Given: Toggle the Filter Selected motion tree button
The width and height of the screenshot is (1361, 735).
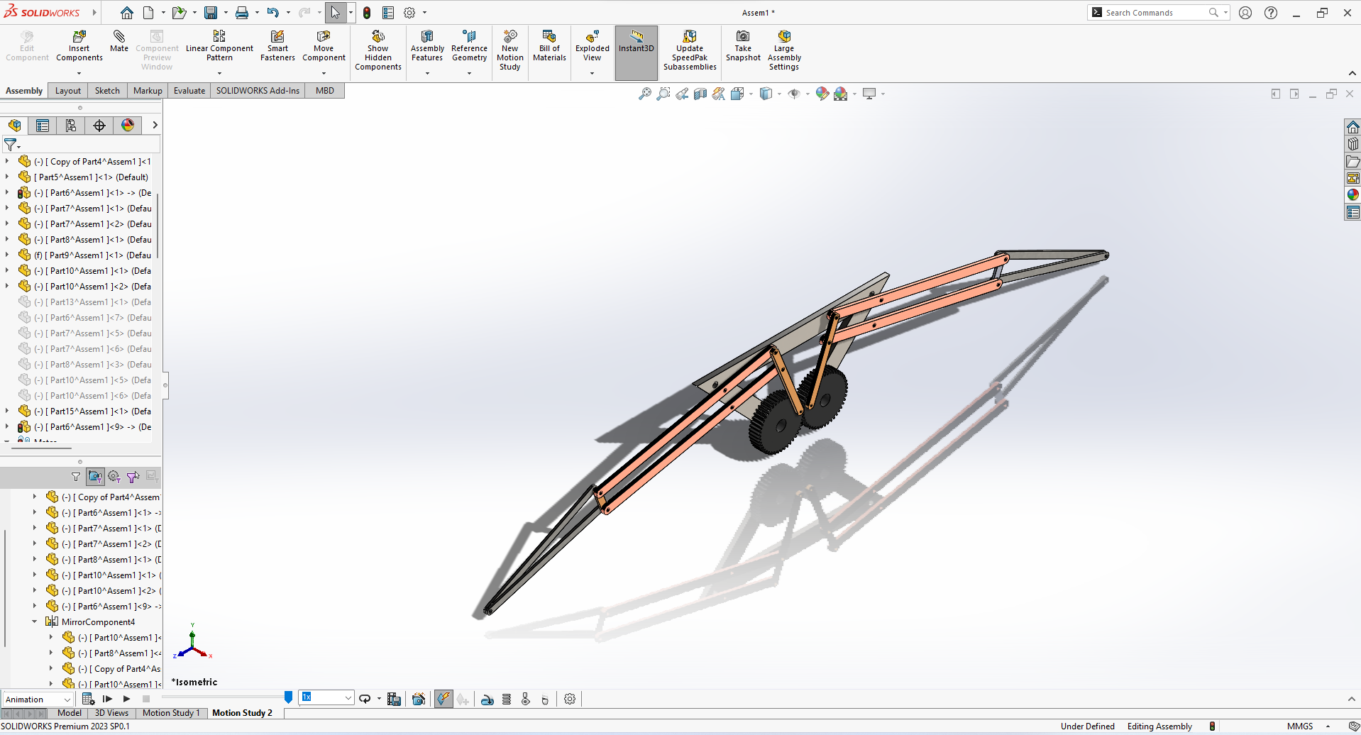Looking at the screenshot, I should point(133,477).
